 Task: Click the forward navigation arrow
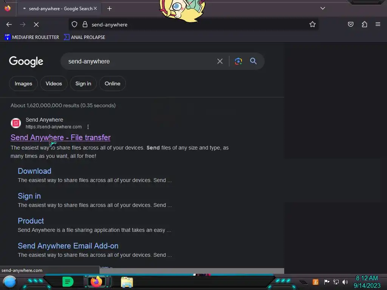[x=23, y=25]
